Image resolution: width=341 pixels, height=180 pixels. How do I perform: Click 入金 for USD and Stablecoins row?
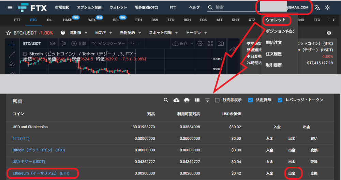tap(277, 127)
